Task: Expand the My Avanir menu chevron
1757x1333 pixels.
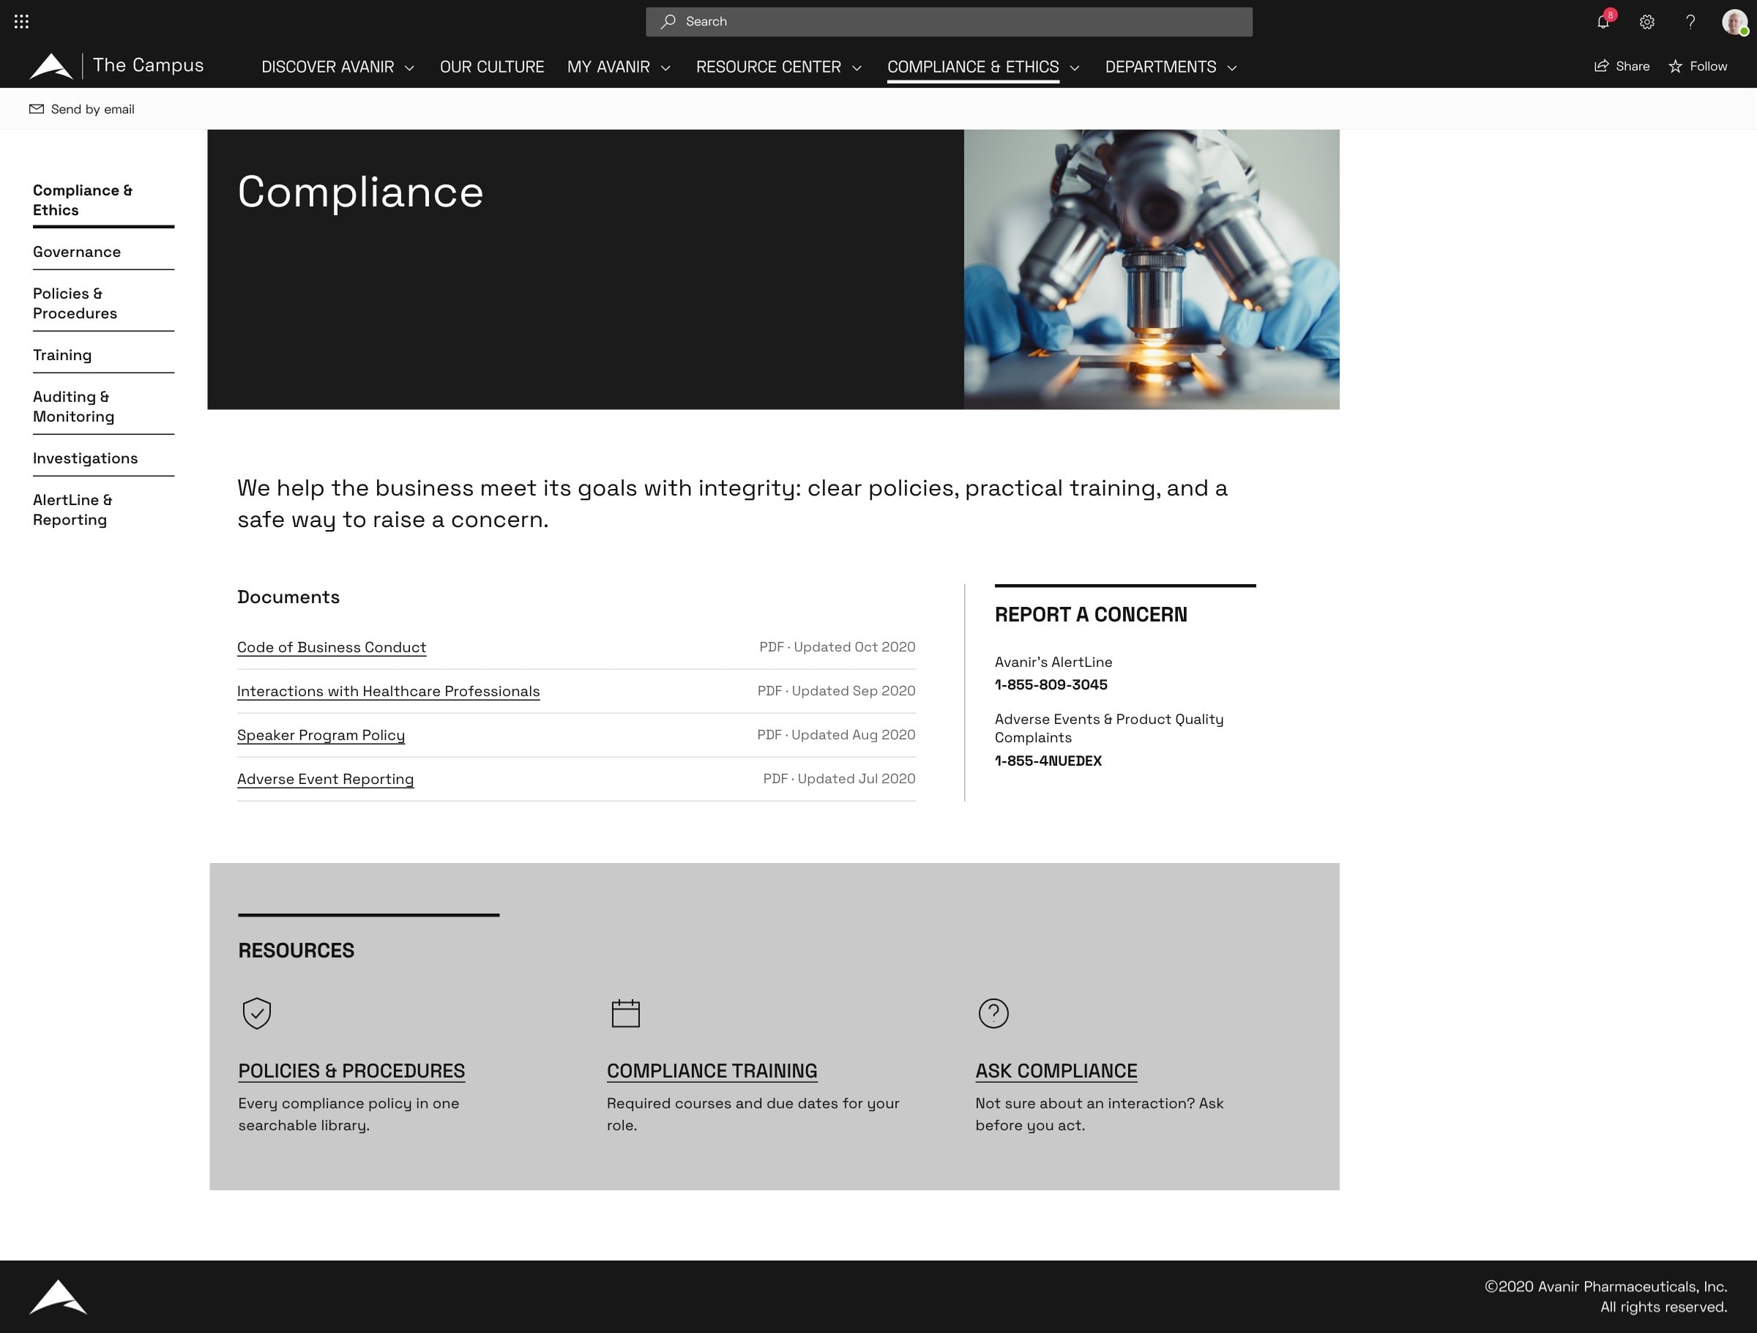Action: (x=665, y=68)
